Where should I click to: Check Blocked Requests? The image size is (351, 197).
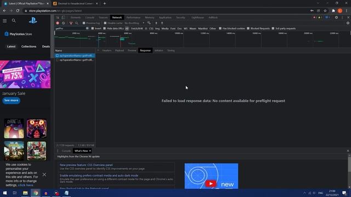tap(248, 28)
